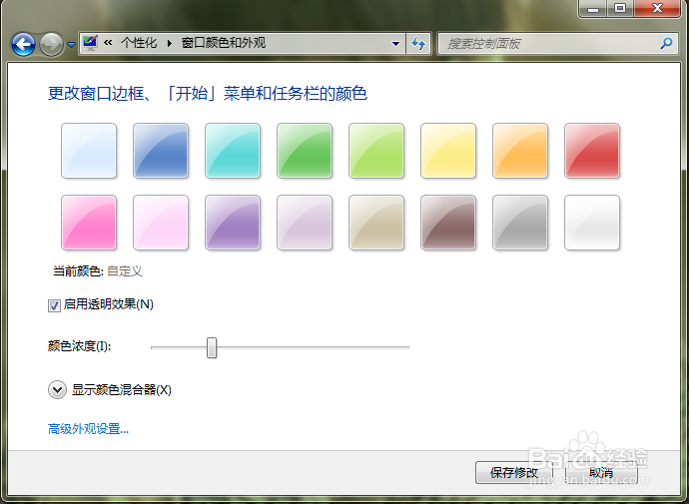Image resolution: width=689 pixels, height=504 pixels.
Task: Expand 显示颜色混合器 with the chevron button
Action: coord(57,390)
